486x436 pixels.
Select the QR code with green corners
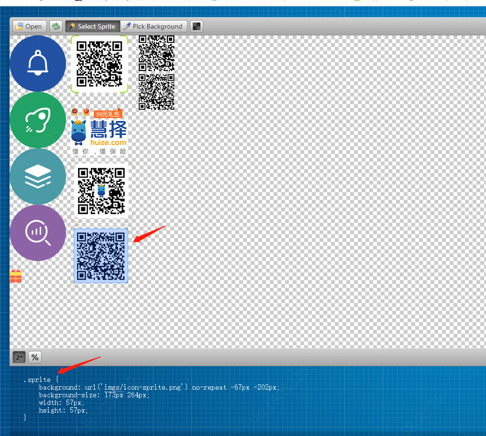pyautogui.click(x=99, y=63)
